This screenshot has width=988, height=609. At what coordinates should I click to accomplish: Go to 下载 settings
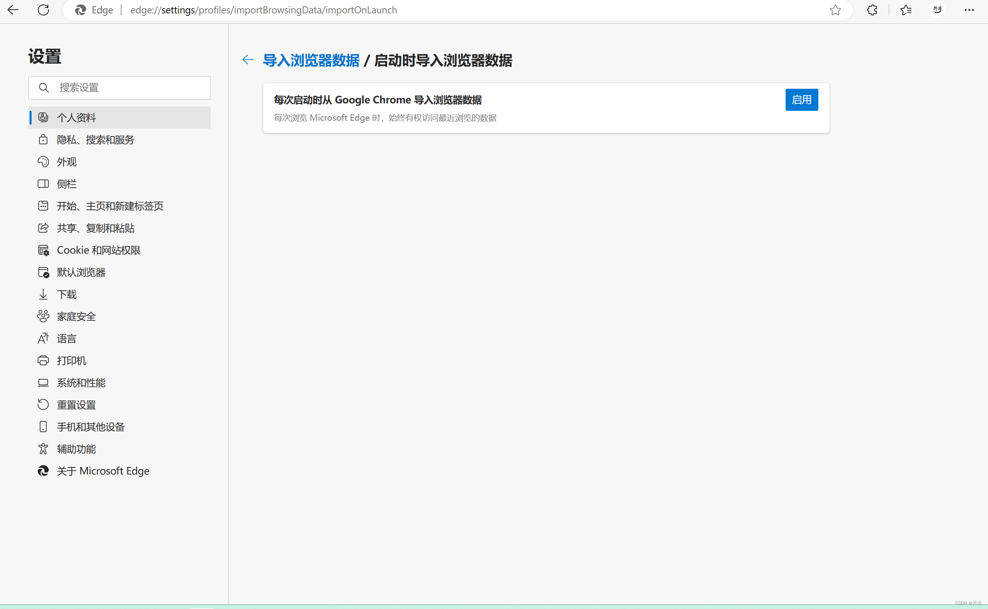[x=66, y=294]
